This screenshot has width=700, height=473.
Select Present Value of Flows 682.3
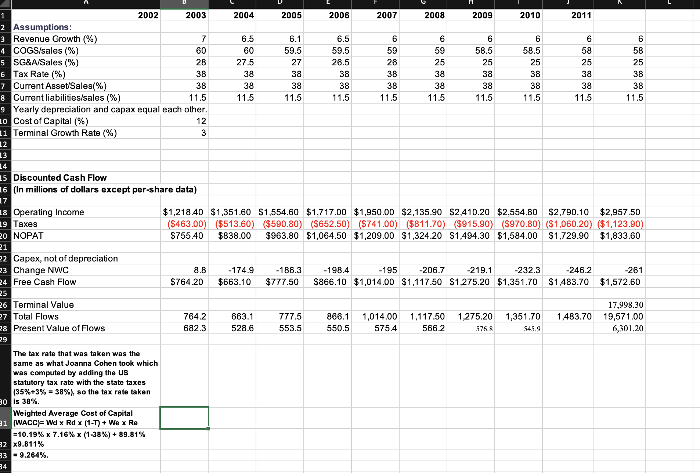[184, 328]
